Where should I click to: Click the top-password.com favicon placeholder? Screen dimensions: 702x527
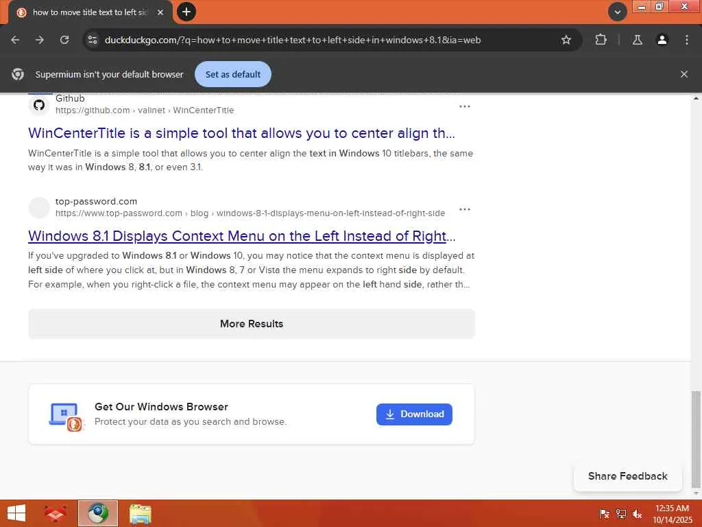tap(39, 208)
